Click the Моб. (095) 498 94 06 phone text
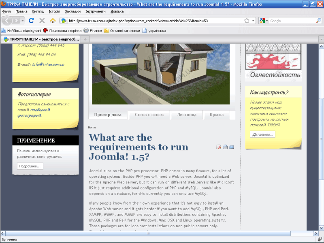The height and width of the screenshot is (243, 324). 36,55
